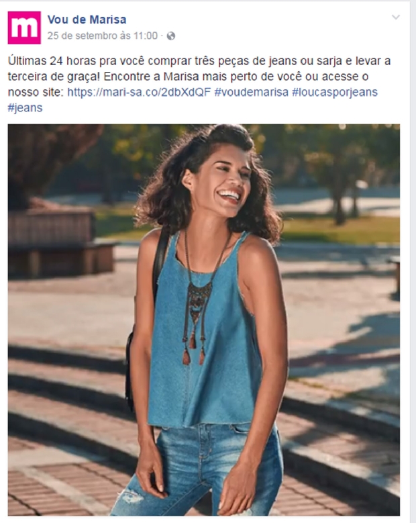The height and width of the screenshot is (523, 416).
Task: Open the post options chevron arrow
Action: tap(395, 17)
